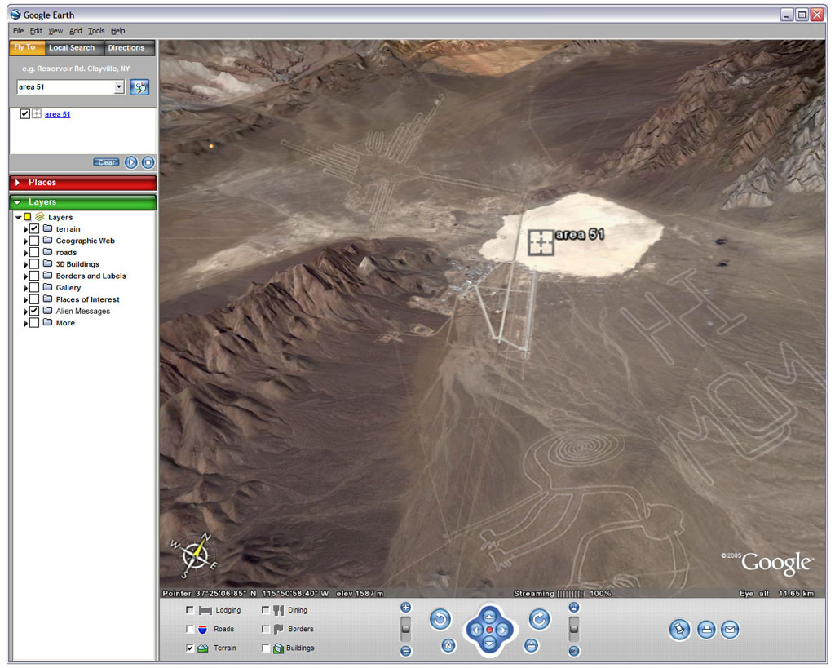Click the Google Earth globe icon in the title bar
Screen dimensions: 835x668
pyautogui.click(x=15, y=15)
